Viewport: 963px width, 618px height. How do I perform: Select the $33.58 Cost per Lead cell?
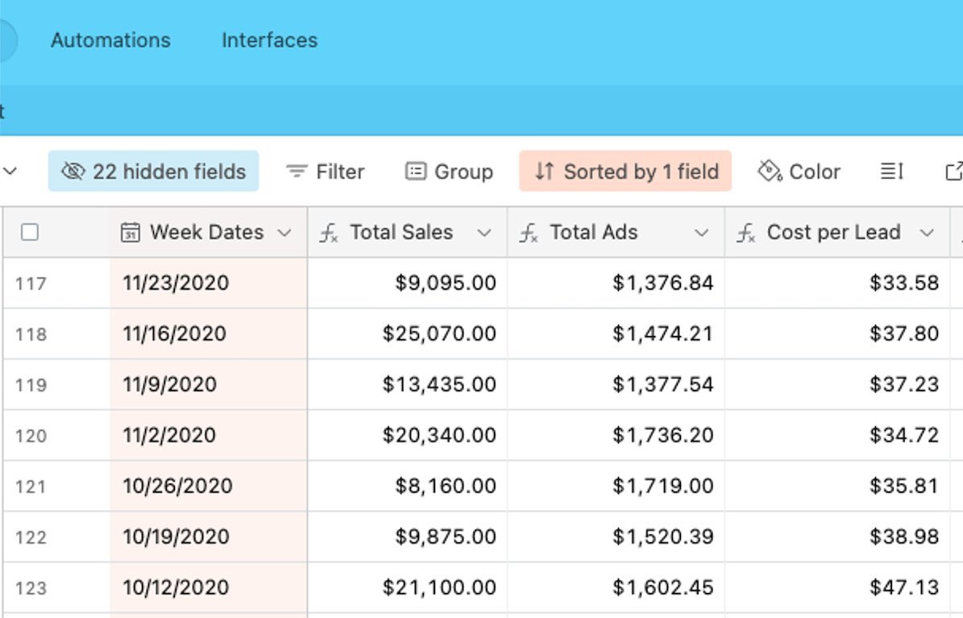[837, 283]
